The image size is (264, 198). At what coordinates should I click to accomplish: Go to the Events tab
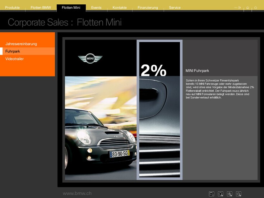click(x=96, y=8)
